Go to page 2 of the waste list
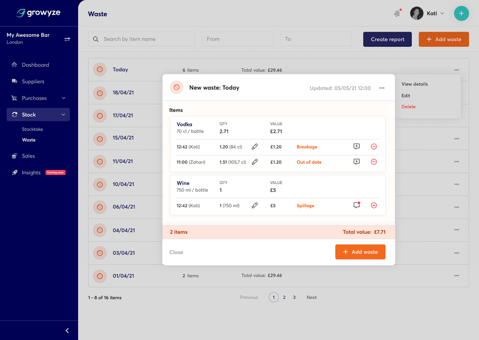Image resolution: width=479 pixels, height=340 pixels. pyautogui.click(x=284, y=297)
